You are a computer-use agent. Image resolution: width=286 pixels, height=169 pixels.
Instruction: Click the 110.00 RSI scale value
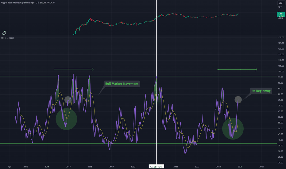coord(281,60)
